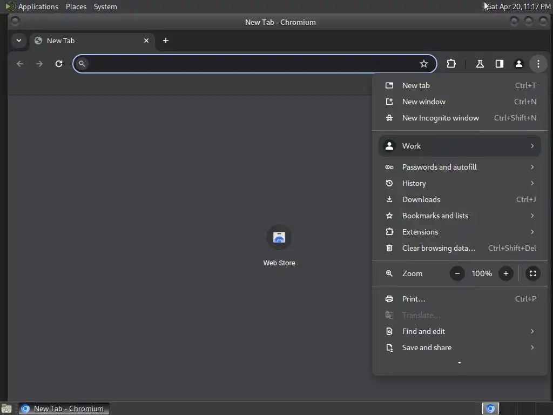Toggle the side panel icon
Image resolution: width=553 pixels, height=415 pixels.
pos(500,64)
